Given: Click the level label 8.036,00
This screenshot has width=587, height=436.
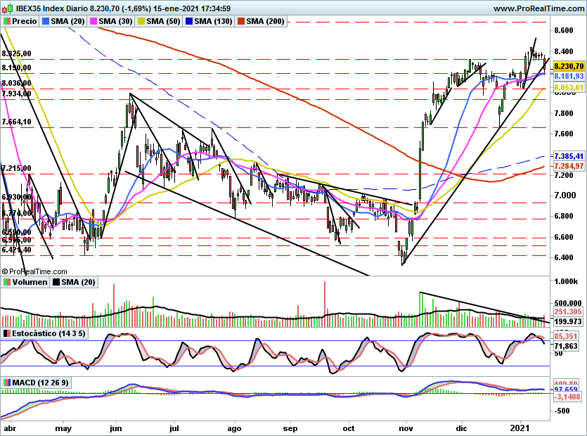Looking at the screenshot, I should pos(16,83).
